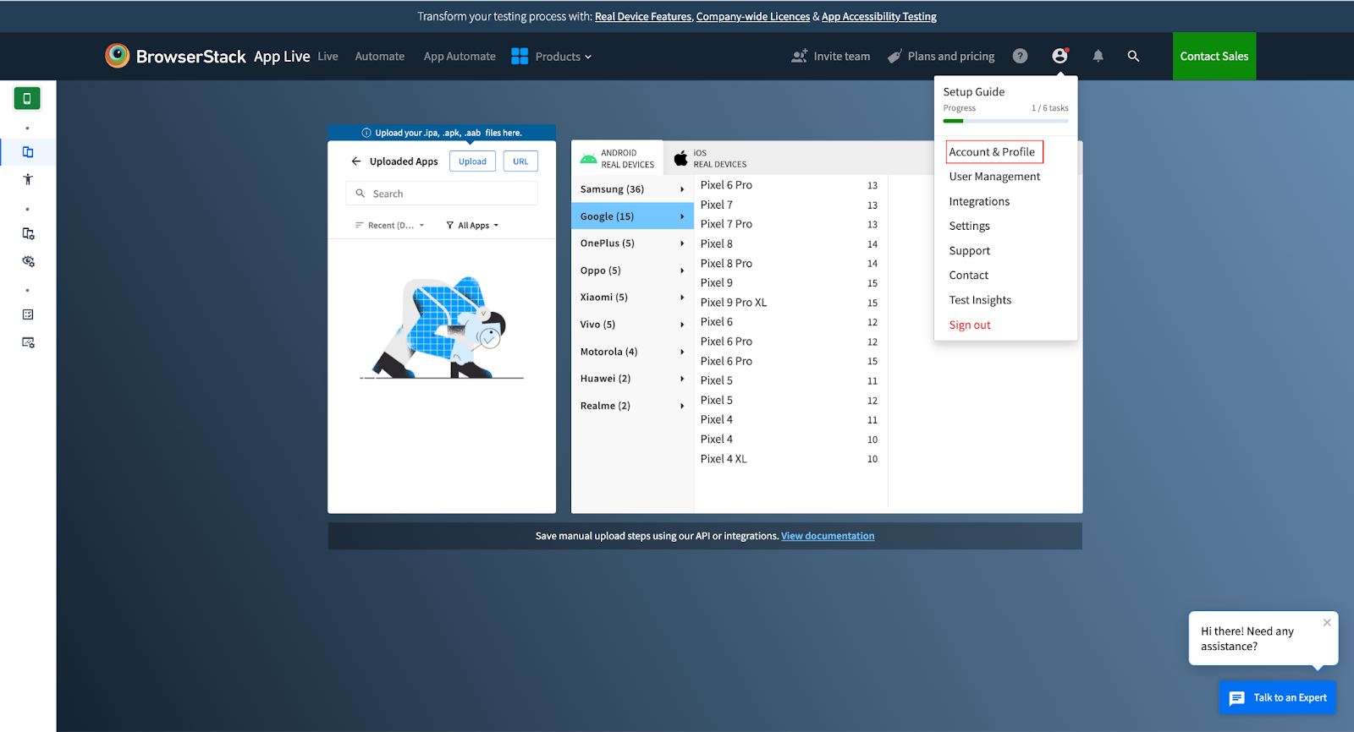
Task: Click the Setup Guide progress bar
Action: point(1005,121)
